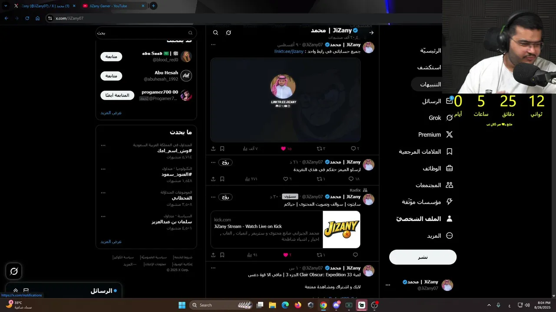The image size is (556, 312).
Task: Open the LINKTR.EE/JIZANY image in the post
Action: point(285,100)
